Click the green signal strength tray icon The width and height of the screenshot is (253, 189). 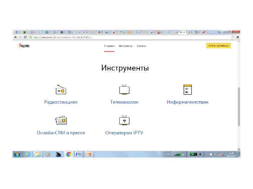pyautogui.click(x=177, y=155)
